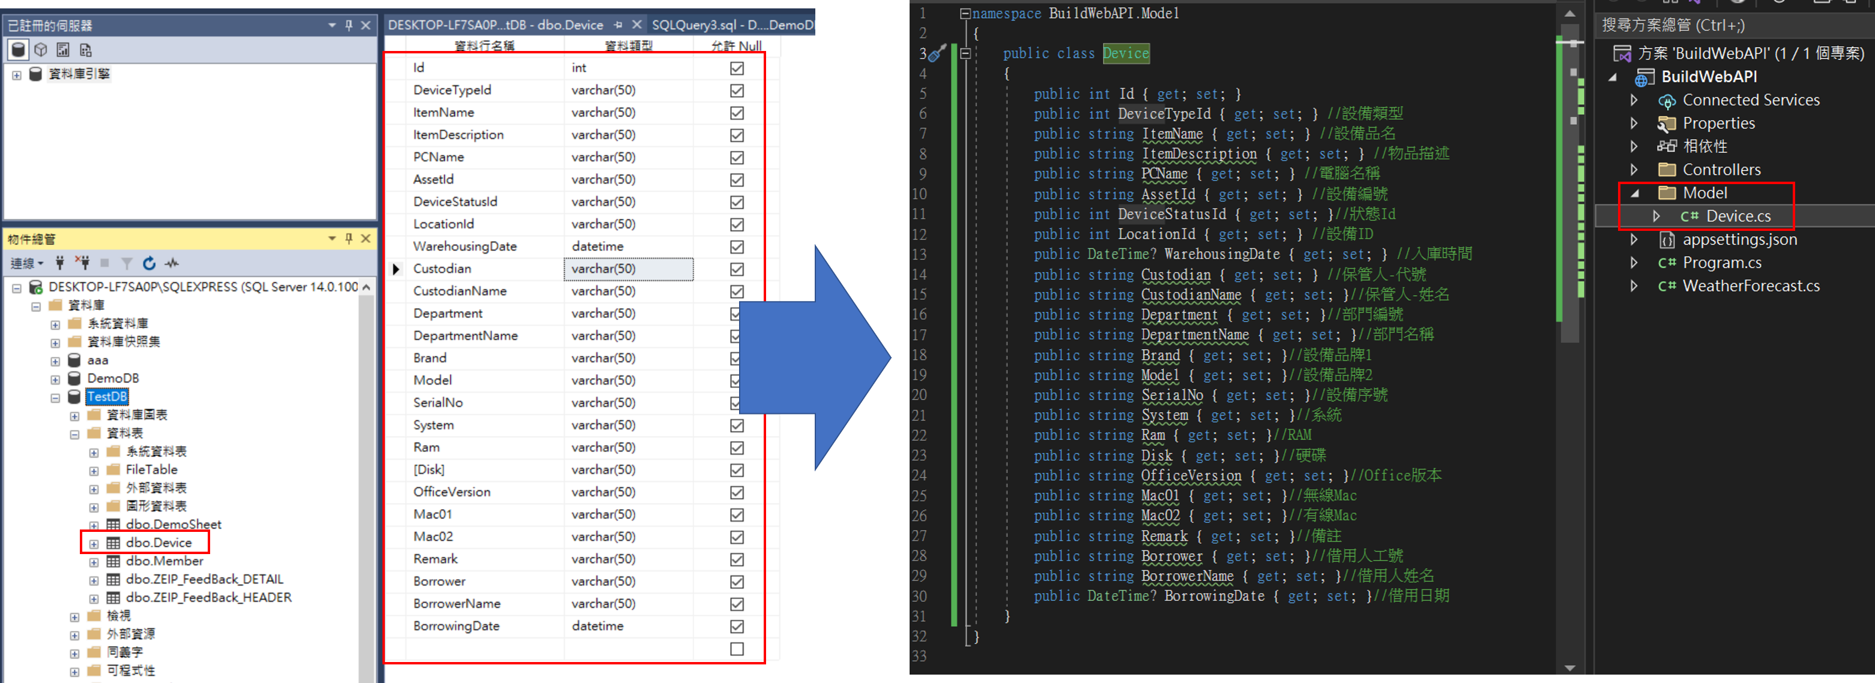
Task: Expand the dbo.Device table node
Action: (94, 543)
